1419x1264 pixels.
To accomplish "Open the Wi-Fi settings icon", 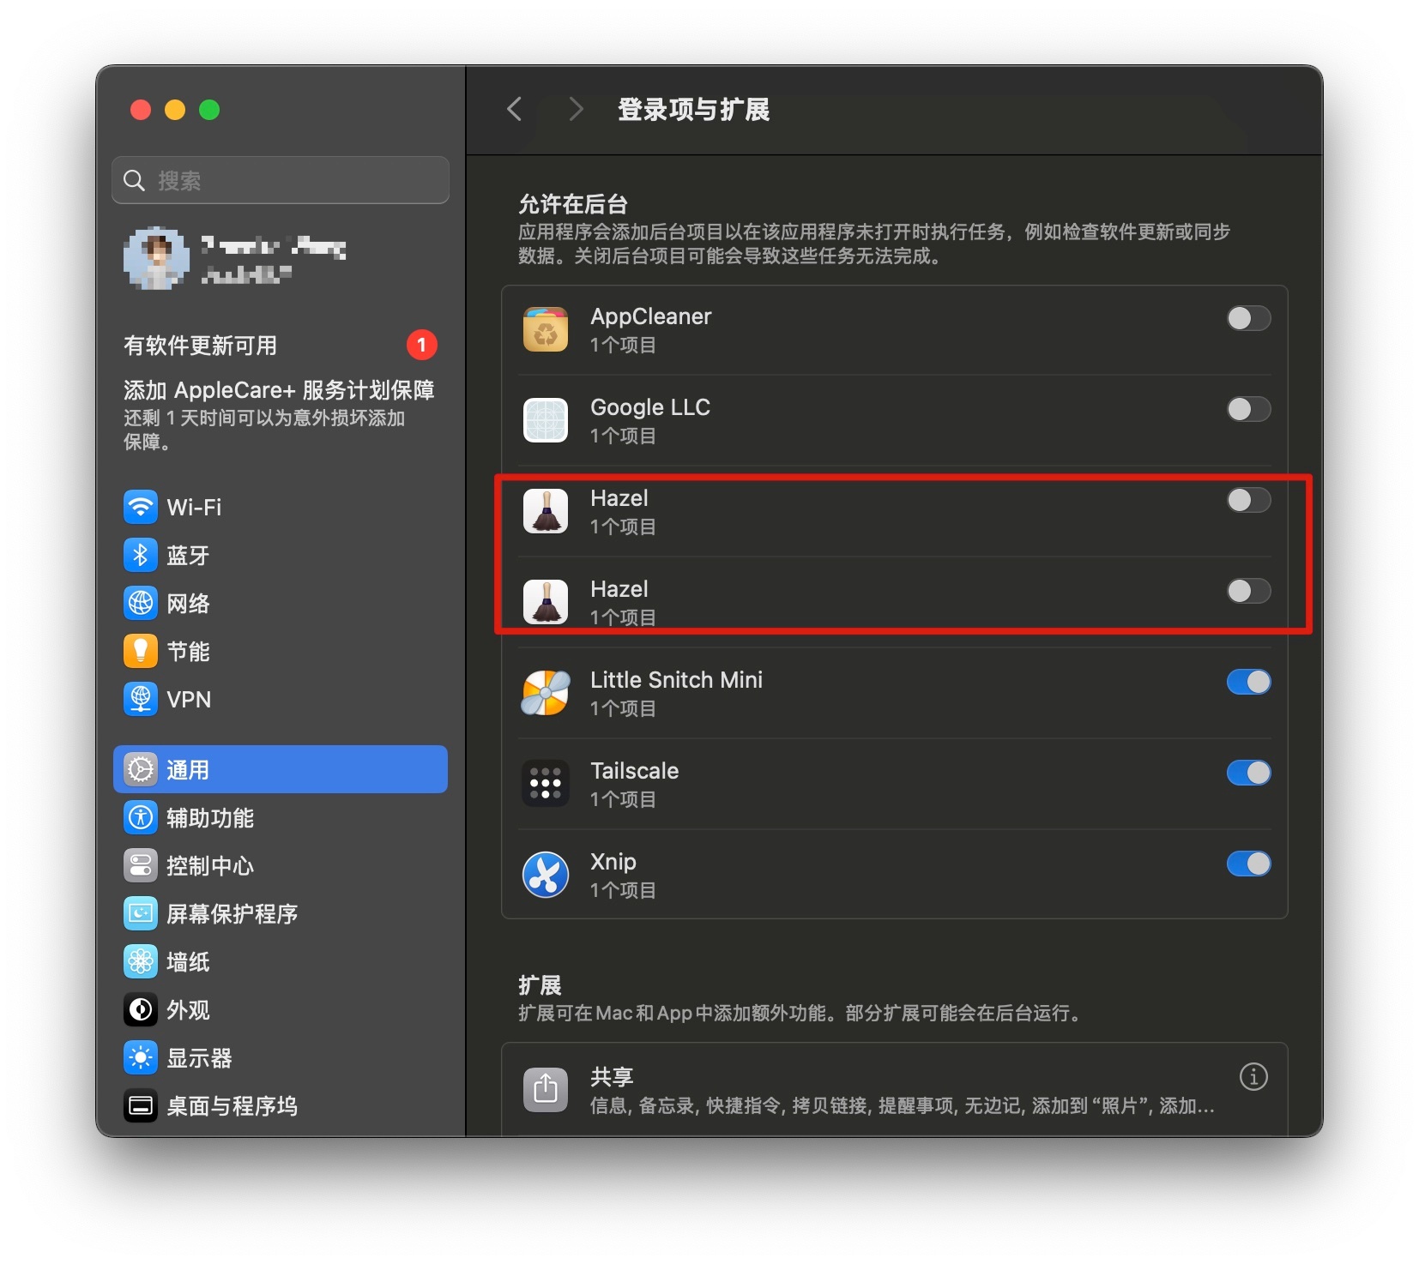I will coord(141,507).
